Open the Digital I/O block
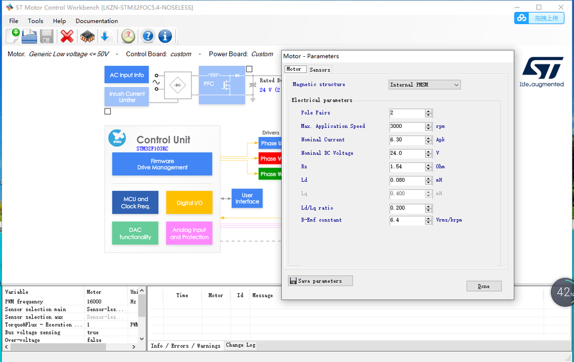 (189, 203)
